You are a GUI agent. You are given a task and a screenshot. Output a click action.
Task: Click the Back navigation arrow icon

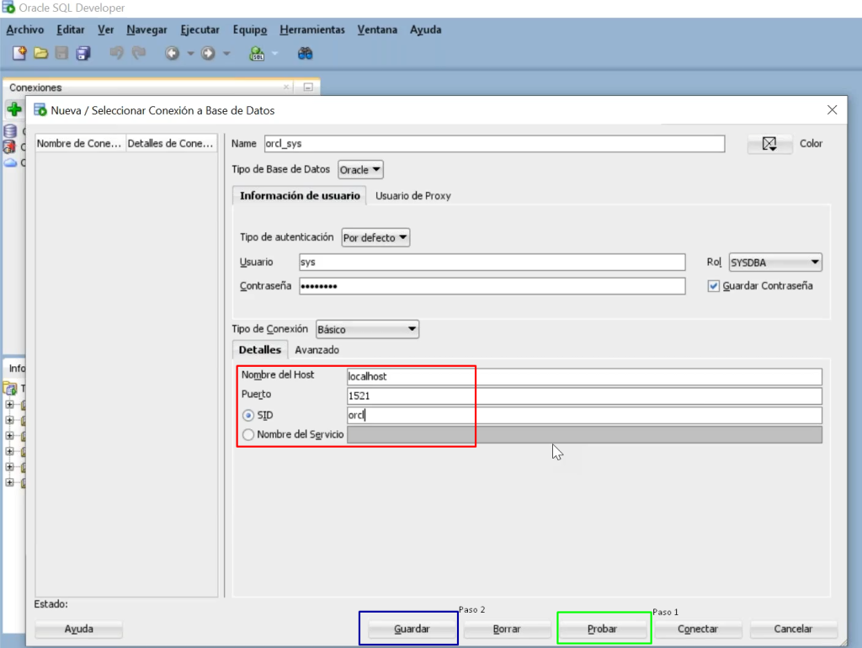pyautogui.click(x=172, y=53)
